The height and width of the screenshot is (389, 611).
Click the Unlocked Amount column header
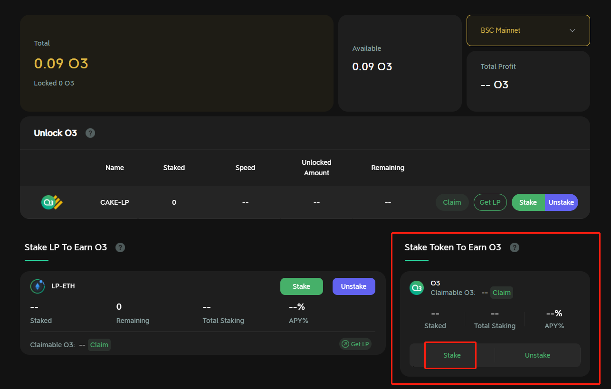[x=316, y=168]
